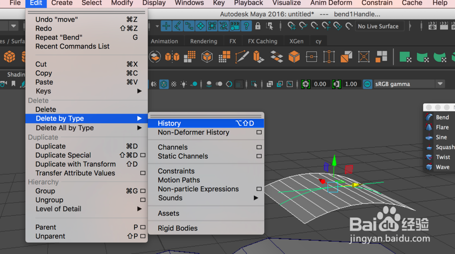Screen dimensions: 455x254
Task: Click the gamma icon beside 1.00
Action: [336, 84]
